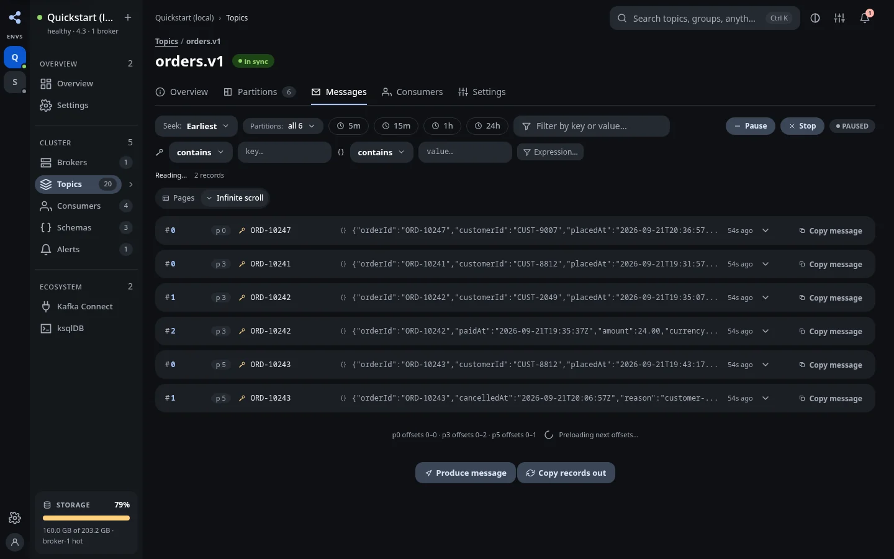Switch to the Partitions tab
Image resolution: width=894 pixels, height=559 pixels.
pyautogui.click(x=260, y=92)
